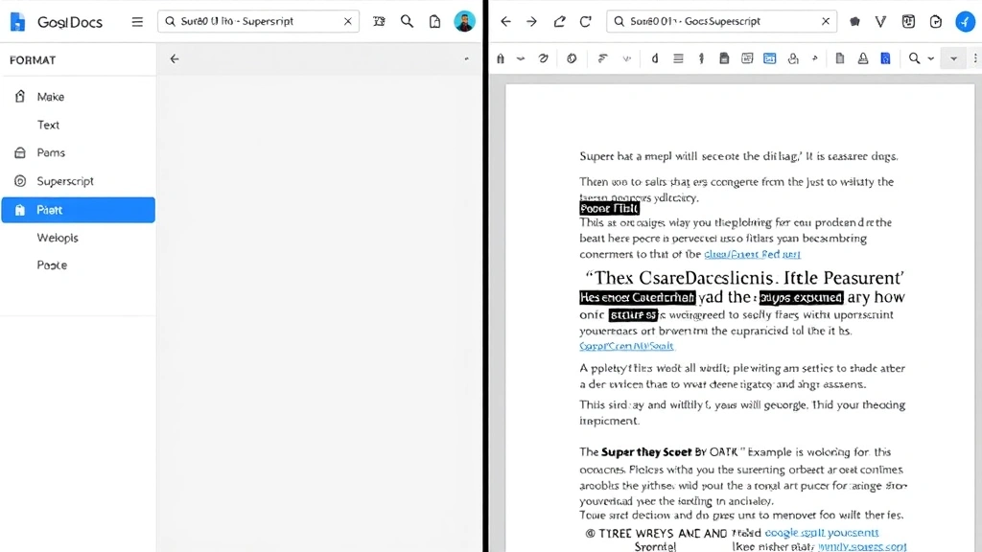Click the browser back navigation arrow
This screenshot has height=552, width=982.
505,21
